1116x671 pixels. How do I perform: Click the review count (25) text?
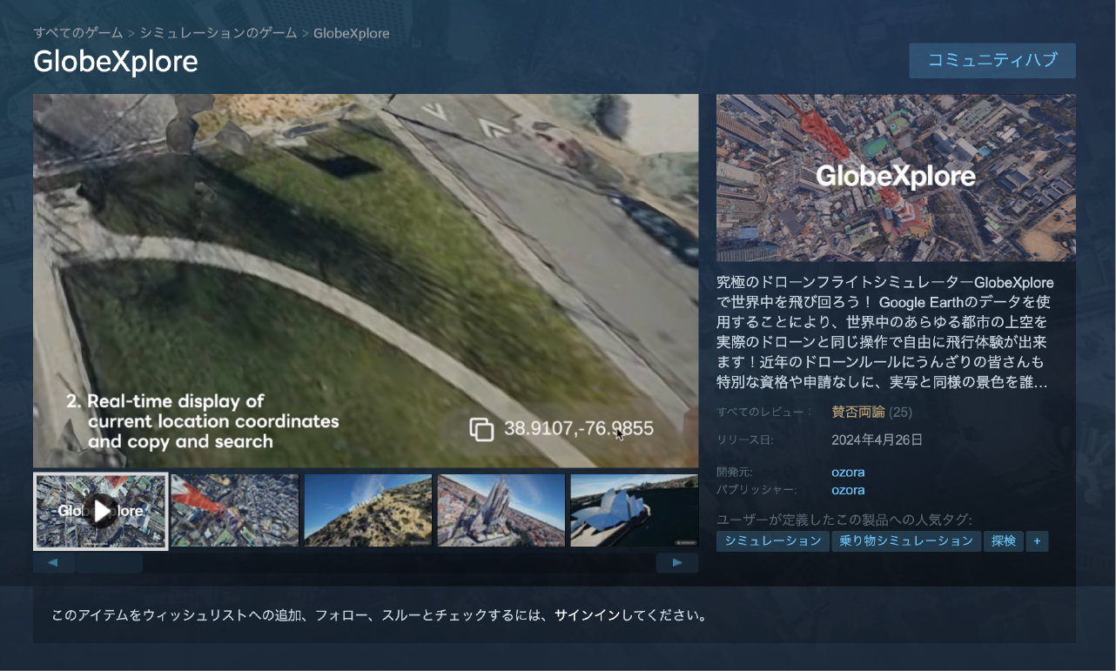tap(901, 412)
